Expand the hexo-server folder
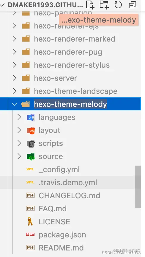 (x=15, y=78)
